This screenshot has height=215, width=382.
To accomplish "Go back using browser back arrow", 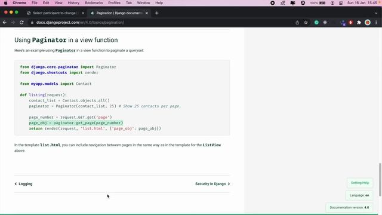I will (x=5, y=23).
